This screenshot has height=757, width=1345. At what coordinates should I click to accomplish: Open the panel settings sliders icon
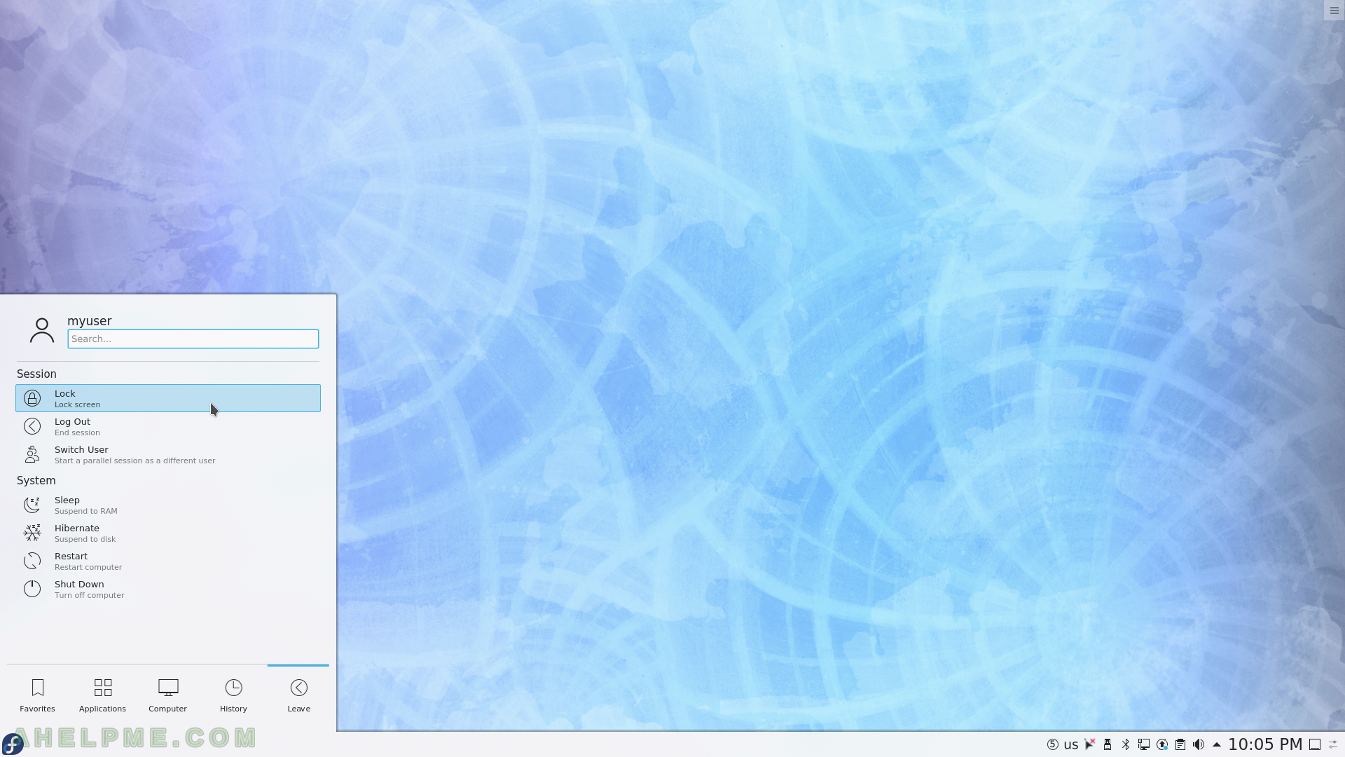pyautogui.click(x=1334, y=744)
